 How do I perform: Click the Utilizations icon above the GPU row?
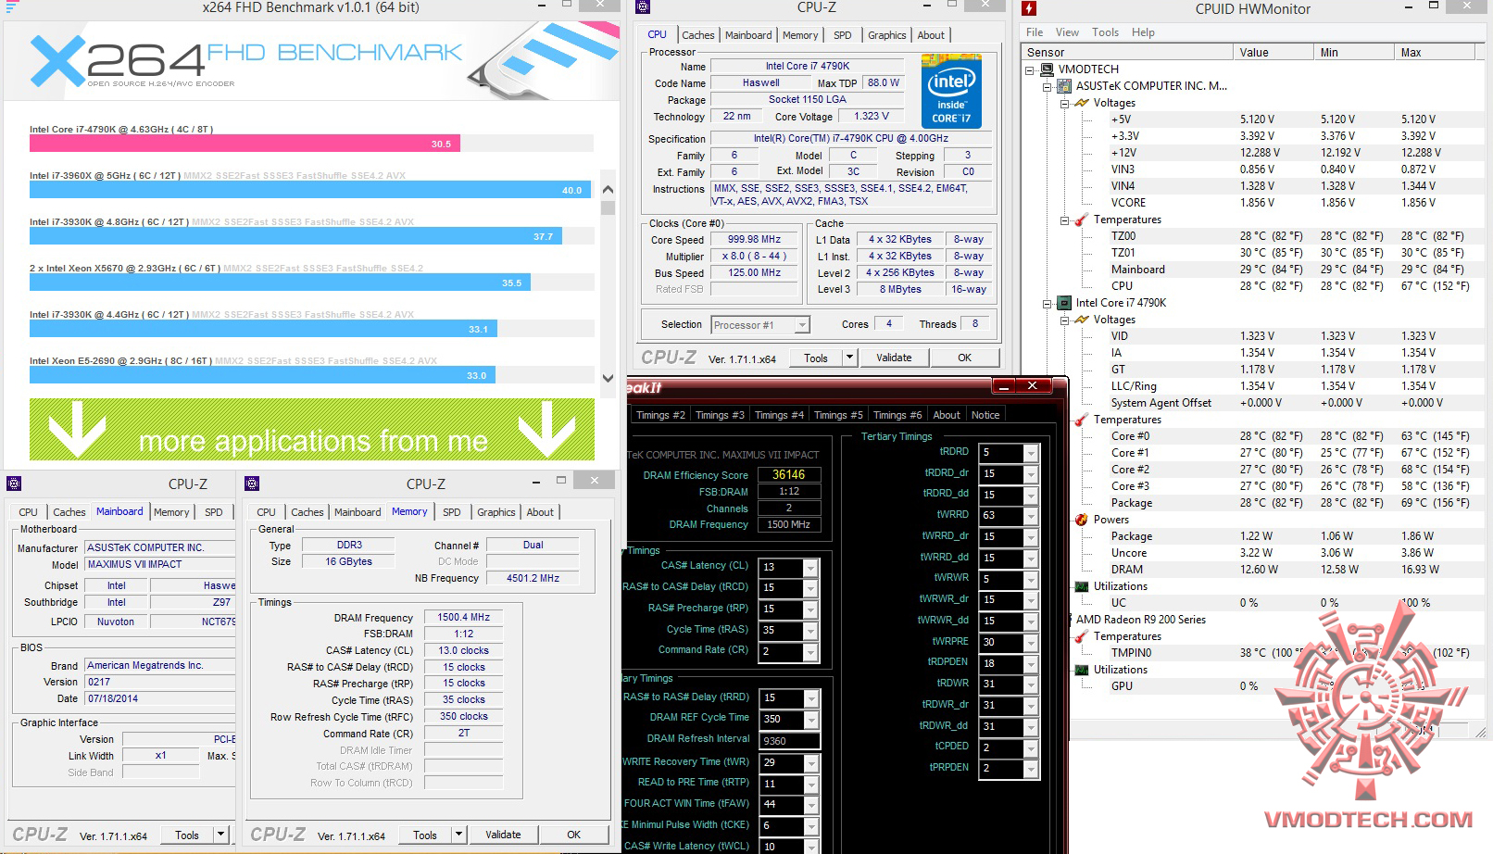pyautogui.click(x=1081, y=670)
